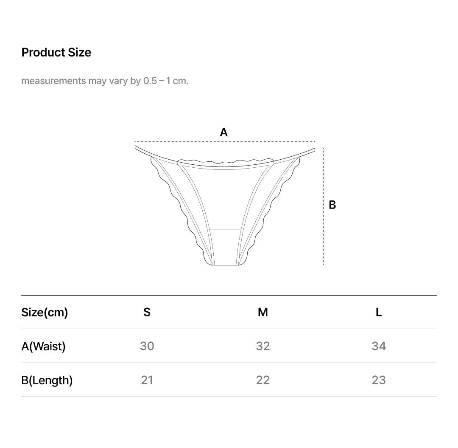Click the length value 22 for size M

tap(263, 380)
